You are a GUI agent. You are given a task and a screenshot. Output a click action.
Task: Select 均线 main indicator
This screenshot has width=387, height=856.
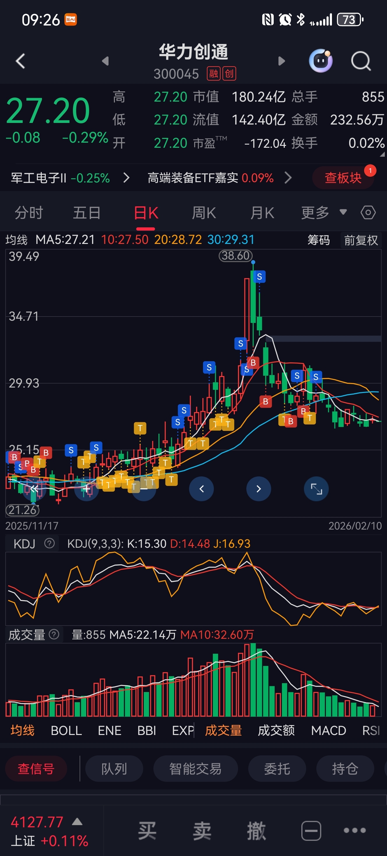[x=22, y=731]
